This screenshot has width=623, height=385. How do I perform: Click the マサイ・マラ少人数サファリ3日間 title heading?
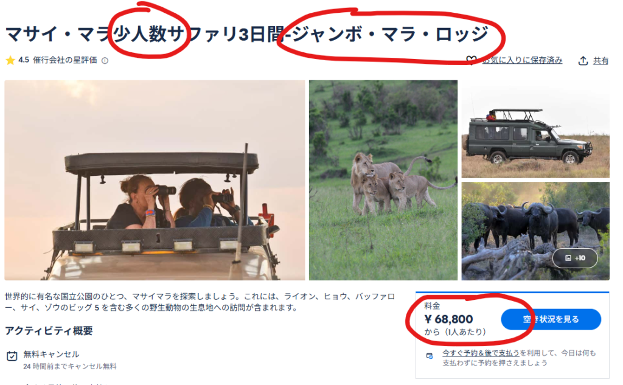247,34
